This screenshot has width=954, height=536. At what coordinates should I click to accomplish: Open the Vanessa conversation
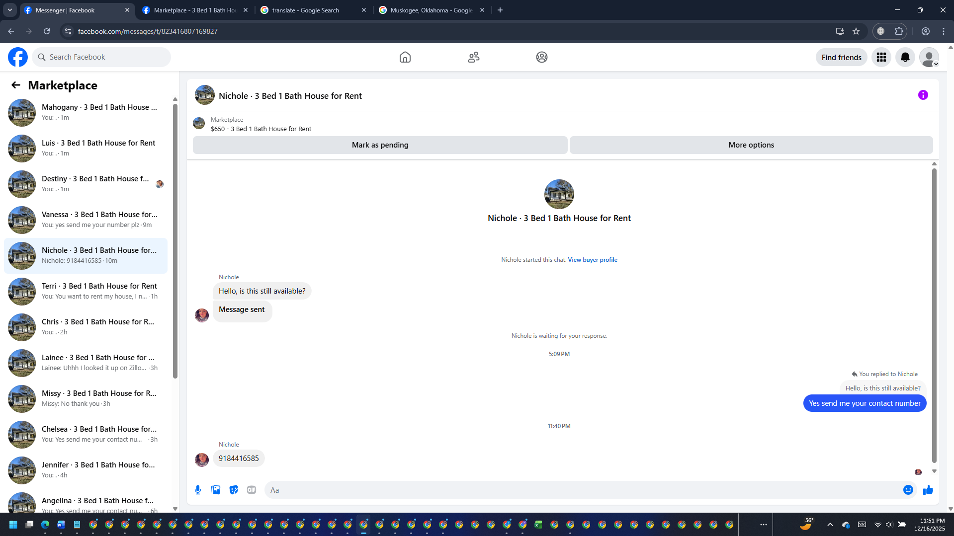coord(86,220)
